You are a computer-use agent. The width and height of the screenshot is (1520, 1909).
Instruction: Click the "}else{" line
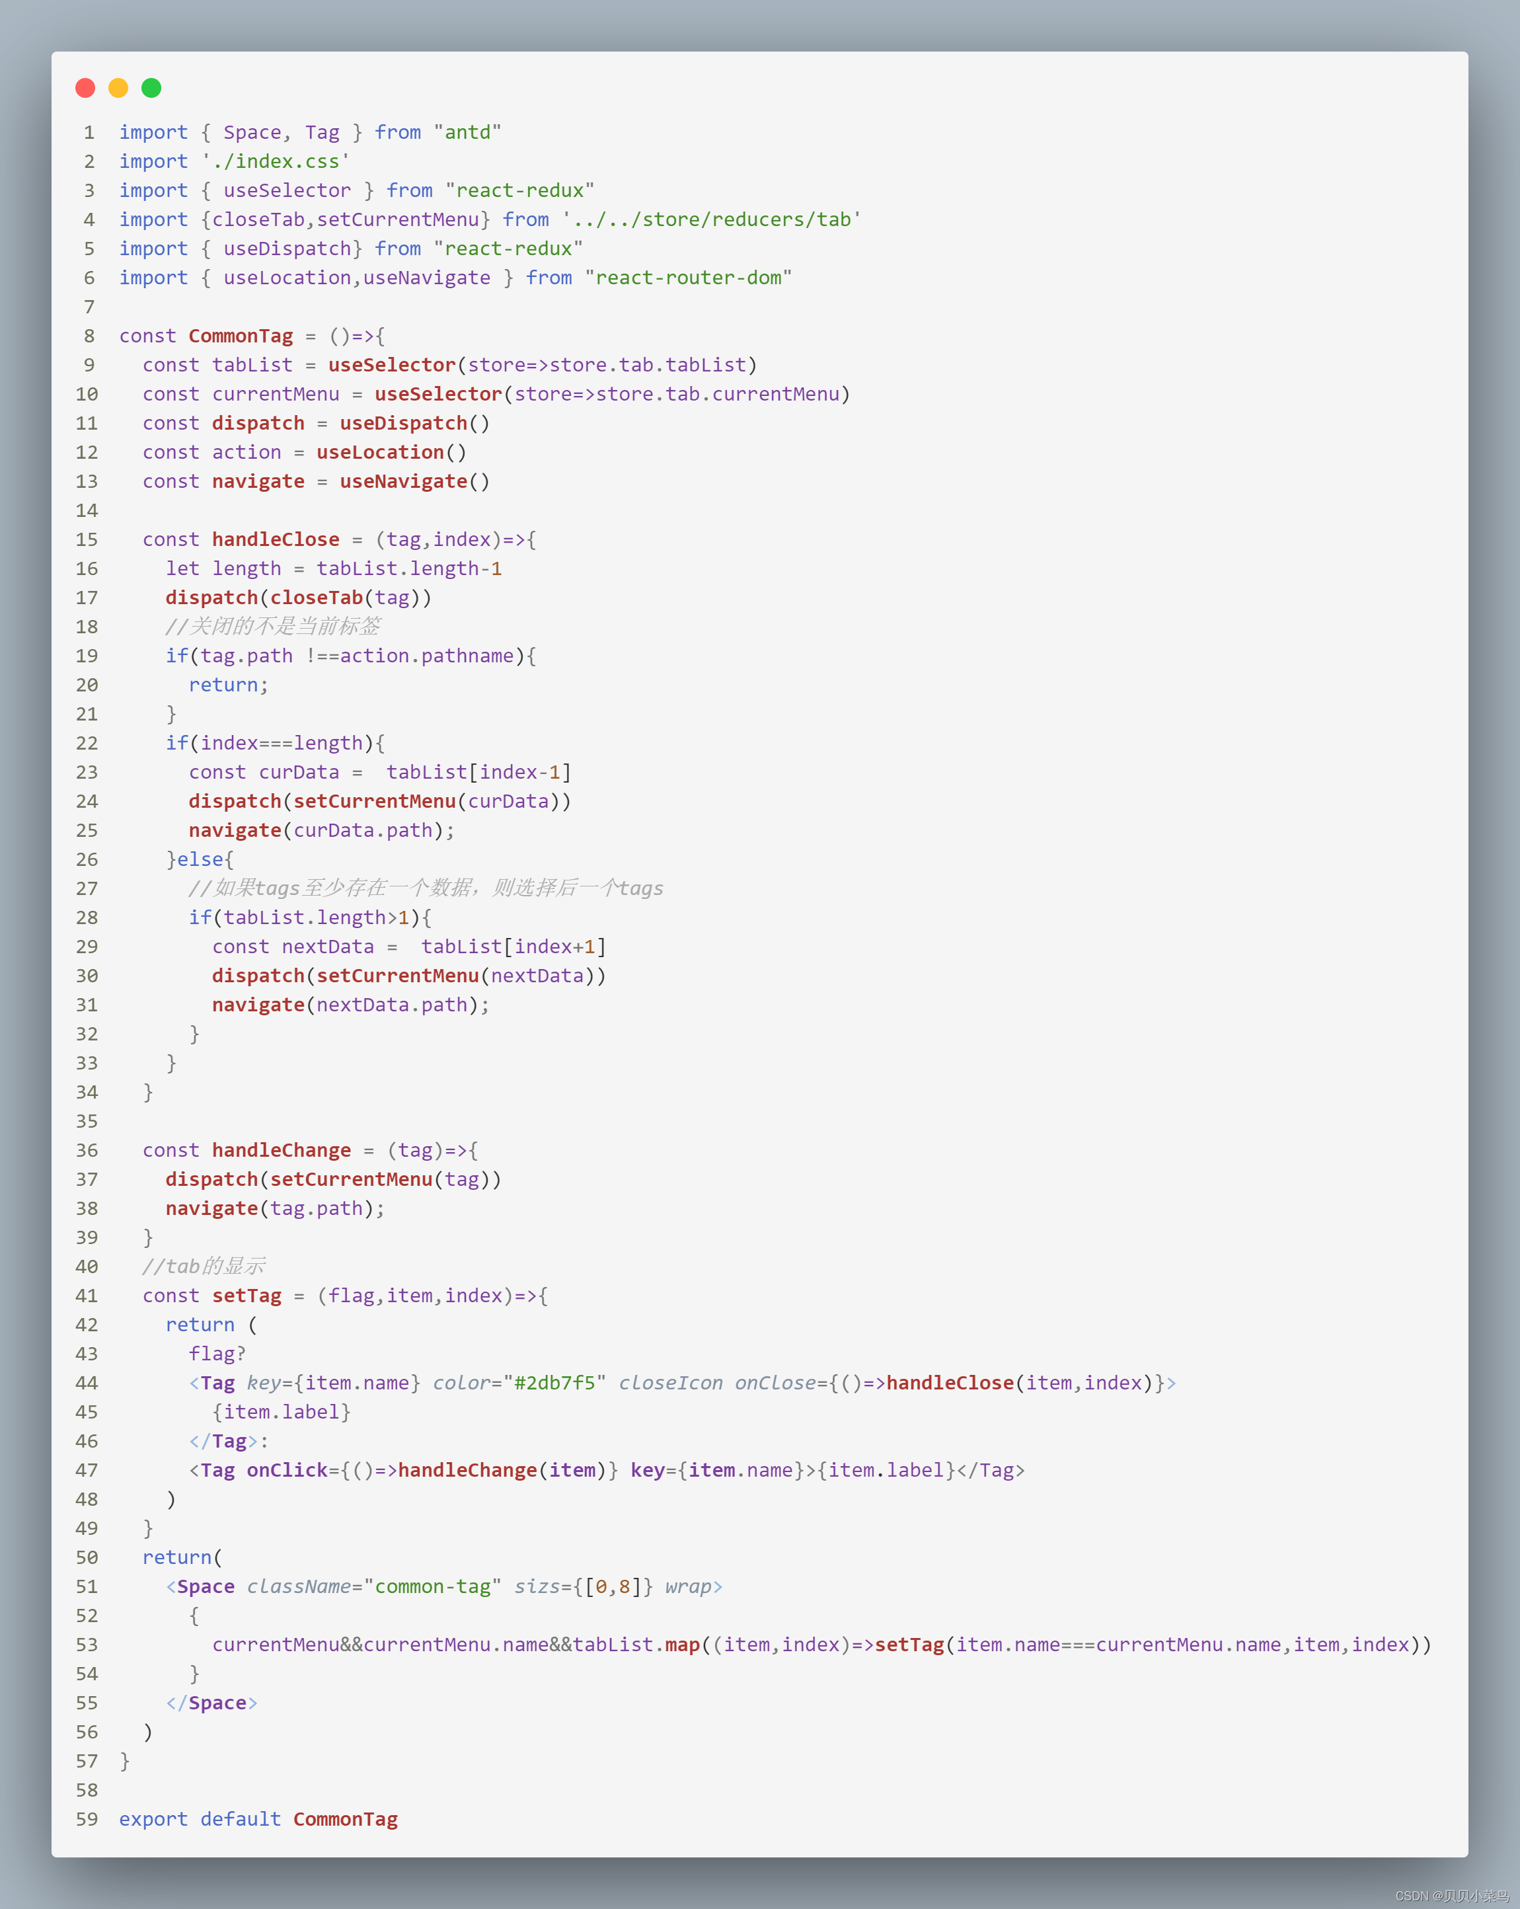(x=200, y=860)
